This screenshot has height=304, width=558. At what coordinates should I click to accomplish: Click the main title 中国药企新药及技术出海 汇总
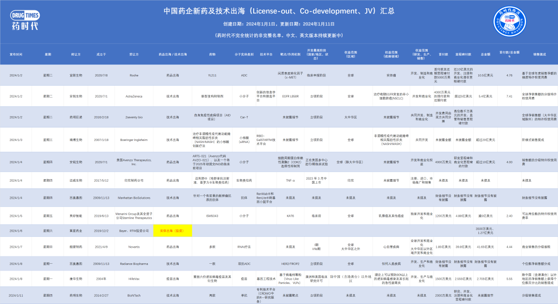click(278, 11)
